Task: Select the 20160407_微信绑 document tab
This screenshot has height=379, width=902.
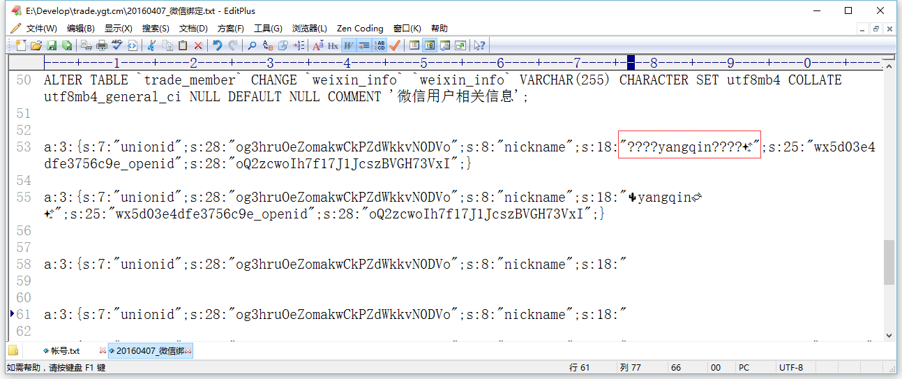Action: click(150, 350)
